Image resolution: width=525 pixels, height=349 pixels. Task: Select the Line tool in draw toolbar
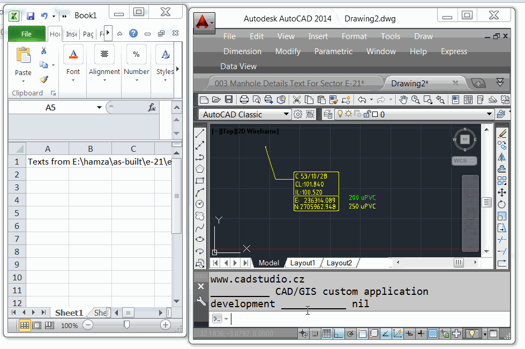pos(200,133)
